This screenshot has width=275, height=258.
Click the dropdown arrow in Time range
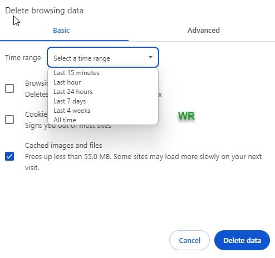point(150,57)
